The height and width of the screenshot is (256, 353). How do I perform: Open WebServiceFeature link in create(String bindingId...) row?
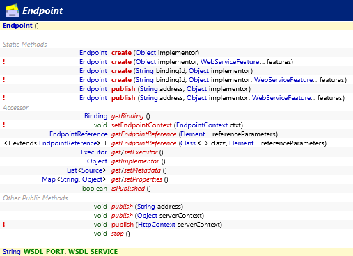pos(283,80)
